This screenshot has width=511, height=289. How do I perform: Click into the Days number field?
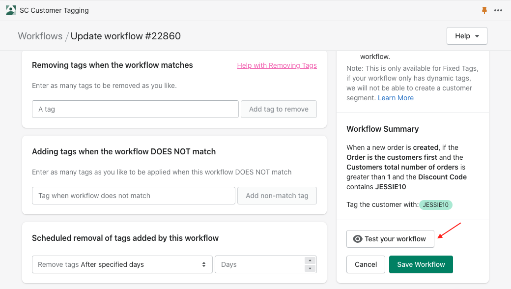pyautogui.click(x=260, y=264)
